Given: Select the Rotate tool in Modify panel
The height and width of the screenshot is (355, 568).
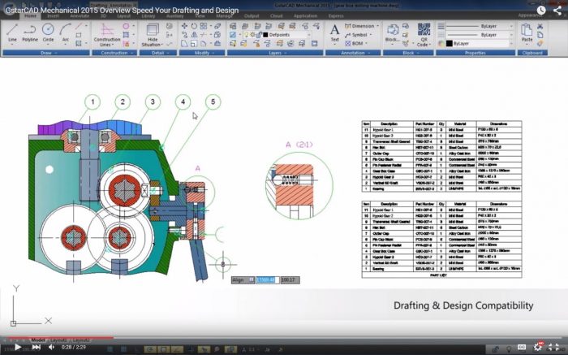Looking at the screenshot, I should pos(194,26).
